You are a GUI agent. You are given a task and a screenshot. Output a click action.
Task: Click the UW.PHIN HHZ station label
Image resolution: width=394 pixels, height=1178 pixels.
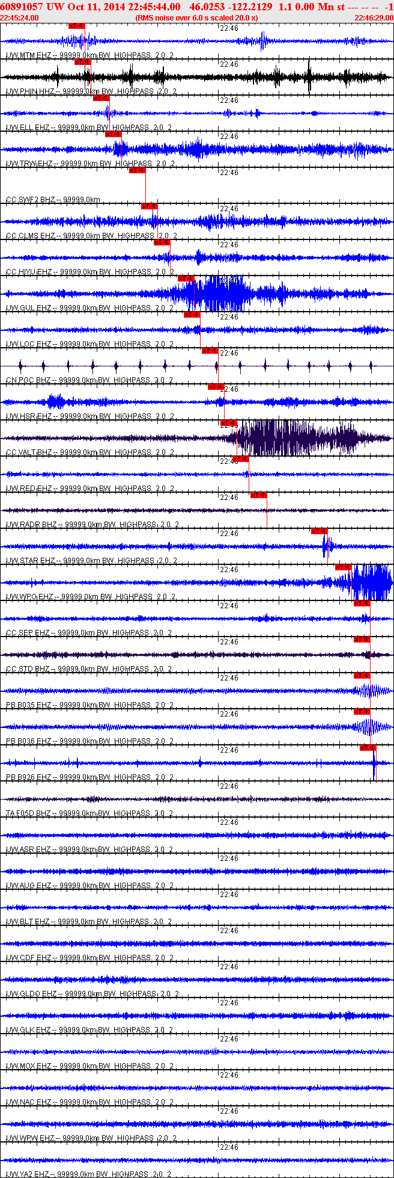tap(30, 91)
